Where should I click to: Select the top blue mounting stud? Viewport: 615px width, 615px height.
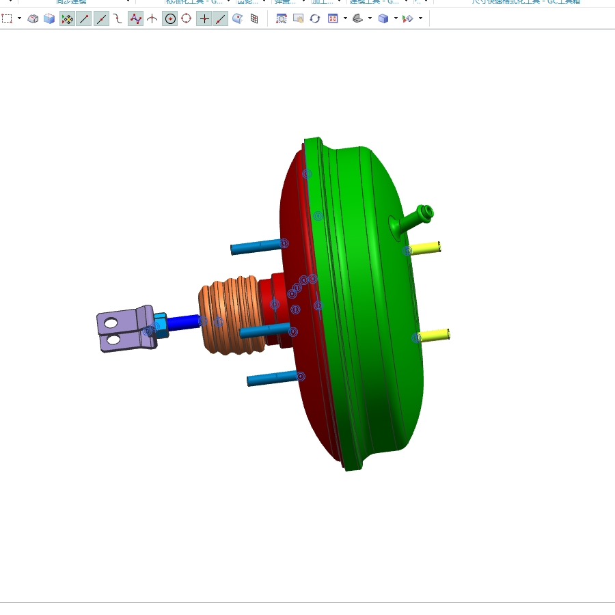click(x=257, y=247)
